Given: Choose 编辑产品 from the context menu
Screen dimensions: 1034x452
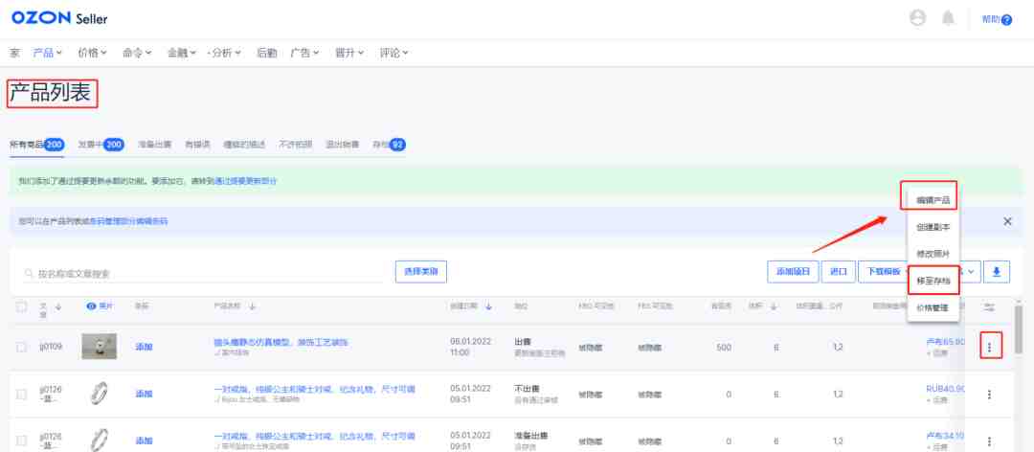Looking at the screenshot, I should click(933, 200).
